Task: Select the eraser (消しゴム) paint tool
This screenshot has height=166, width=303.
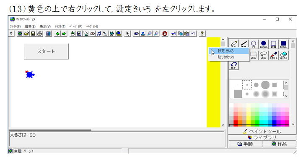Action: [x=283, y=55]
